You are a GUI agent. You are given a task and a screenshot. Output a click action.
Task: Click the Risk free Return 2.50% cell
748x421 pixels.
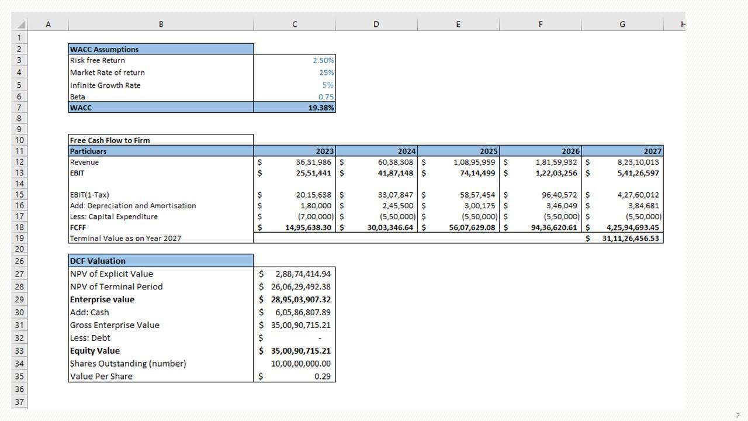(x=295, y=60)
